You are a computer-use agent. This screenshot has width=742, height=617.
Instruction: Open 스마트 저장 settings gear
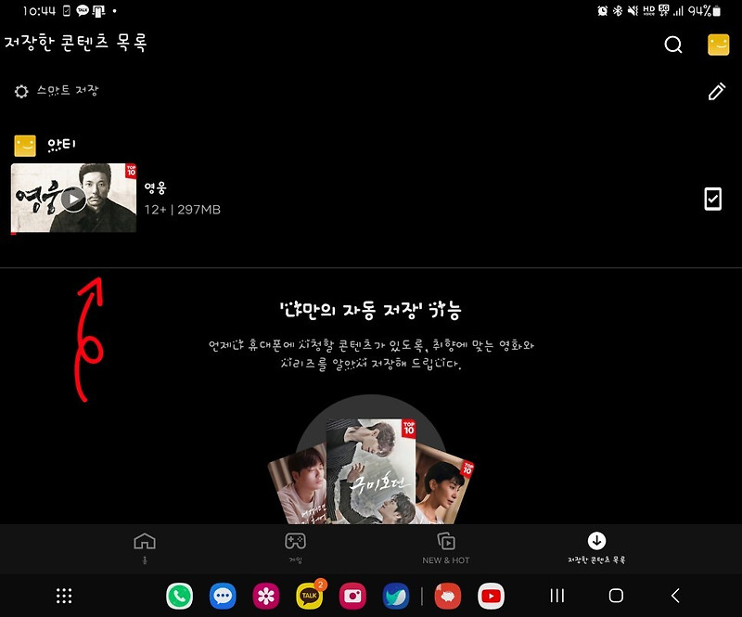click(x=21, y=91)
